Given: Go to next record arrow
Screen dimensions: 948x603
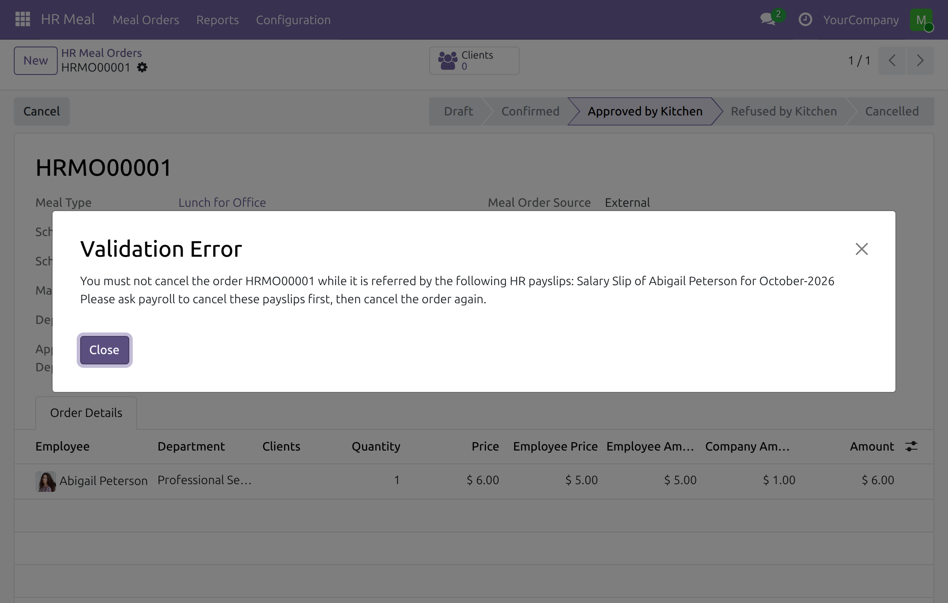Looking at the screenshot, I should [x=920, y=61].
